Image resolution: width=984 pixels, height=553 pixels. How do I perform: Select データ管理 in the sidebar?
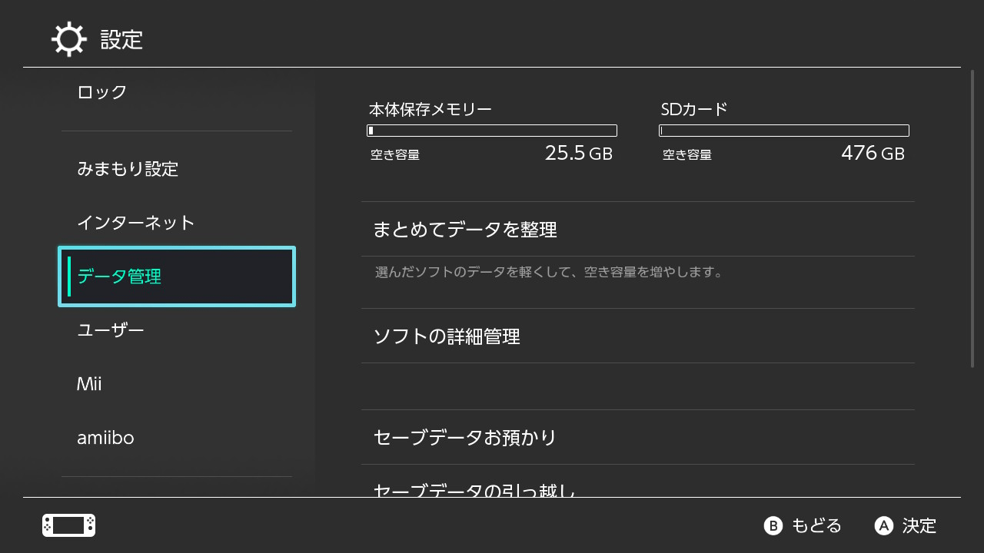pyautogui.click(x=177, y=276)
